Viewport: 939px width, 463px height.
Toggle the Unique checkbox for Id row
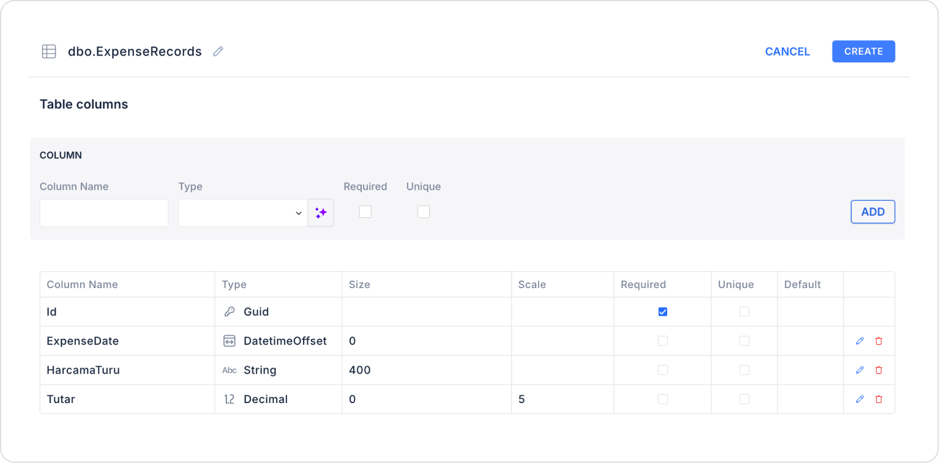[x=744, y=312]
